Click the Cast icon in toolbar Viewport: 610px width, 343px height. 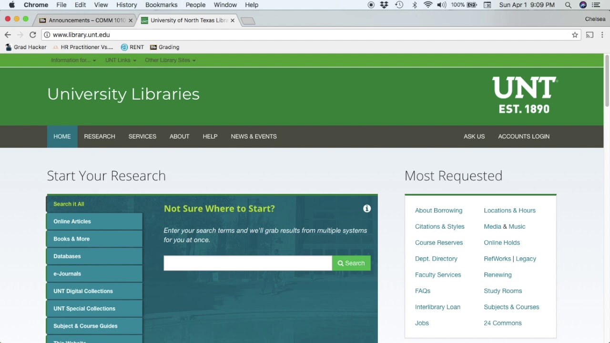[590, 35]
